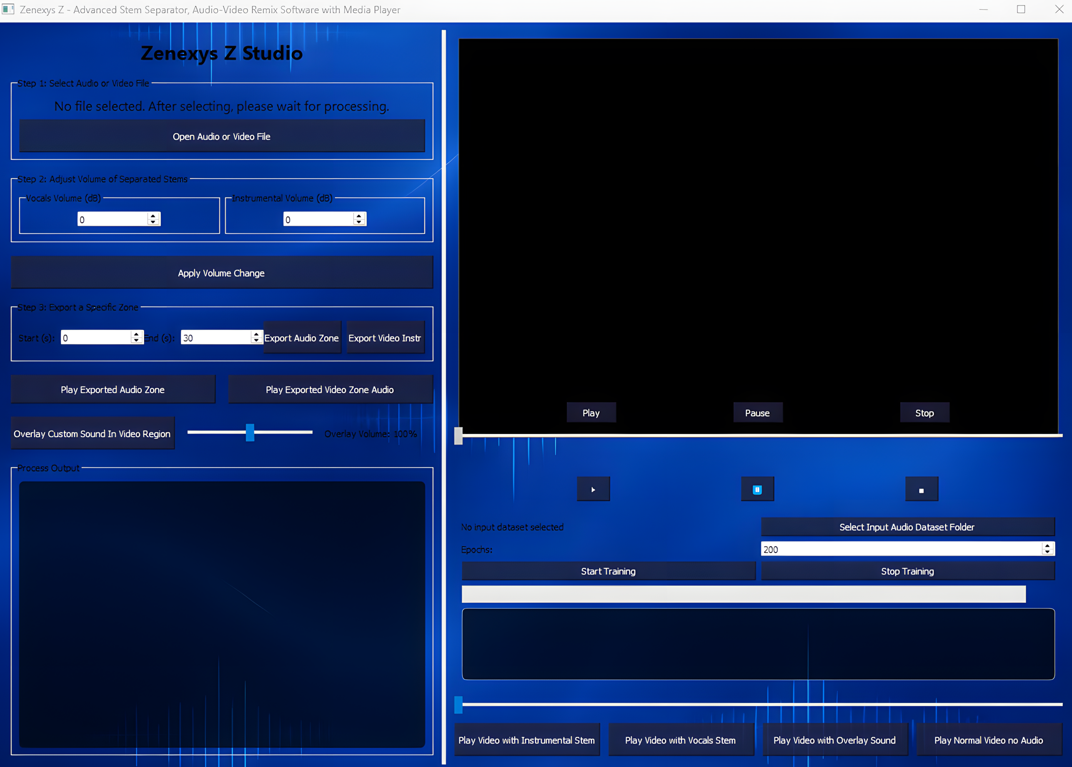This screenshot has width=1072, height=767.
Task: Click the small stop square icon button
Action: click(x=921, y=490)
